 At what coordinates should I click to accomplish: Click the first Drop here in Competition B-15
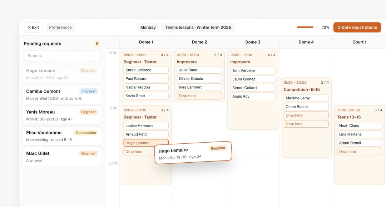point(306,115)
